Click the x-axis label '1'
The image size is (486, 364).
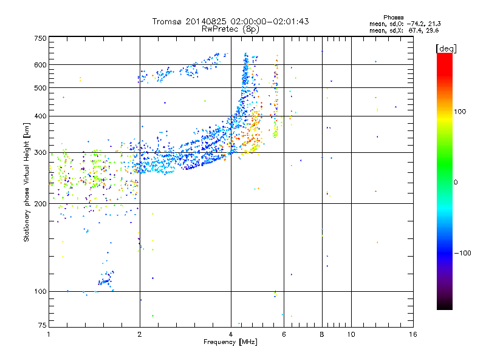pos(49,334)
